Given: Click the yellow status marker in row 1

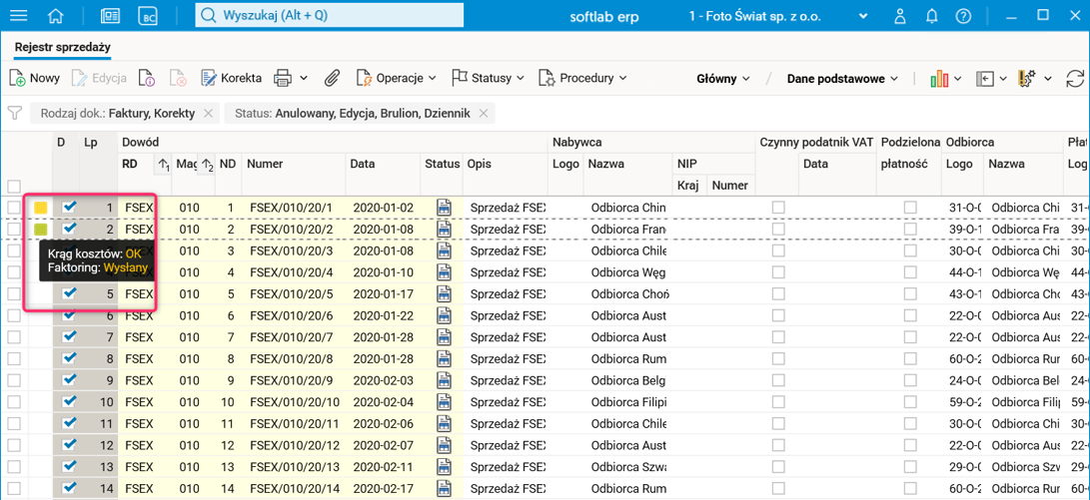Looking at the screenshot, I should pos(41,207).
